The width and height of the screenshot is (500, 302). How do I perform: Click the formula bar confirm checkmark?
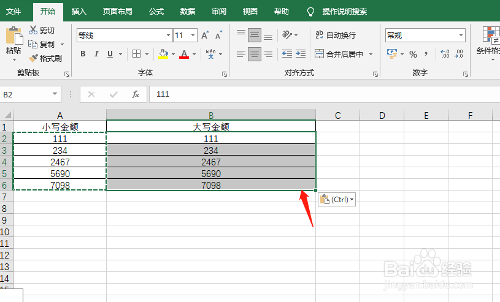[113, 94]
